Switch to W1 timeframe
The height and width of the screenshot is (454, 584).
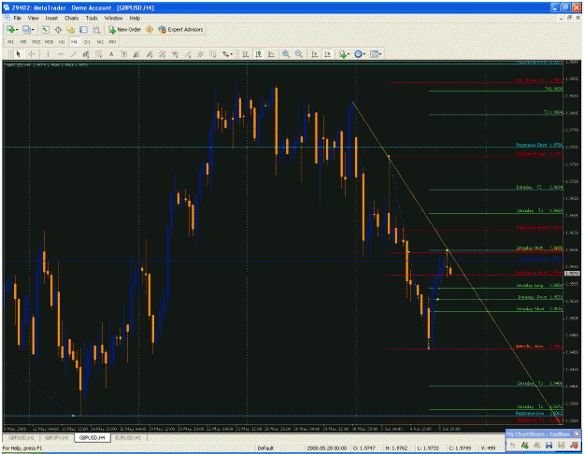pyautogui.click(x=100, y=42)
